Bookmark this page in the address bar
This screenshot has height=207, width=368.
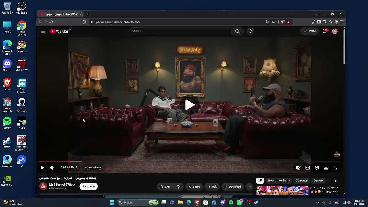[x=84, y=22]
